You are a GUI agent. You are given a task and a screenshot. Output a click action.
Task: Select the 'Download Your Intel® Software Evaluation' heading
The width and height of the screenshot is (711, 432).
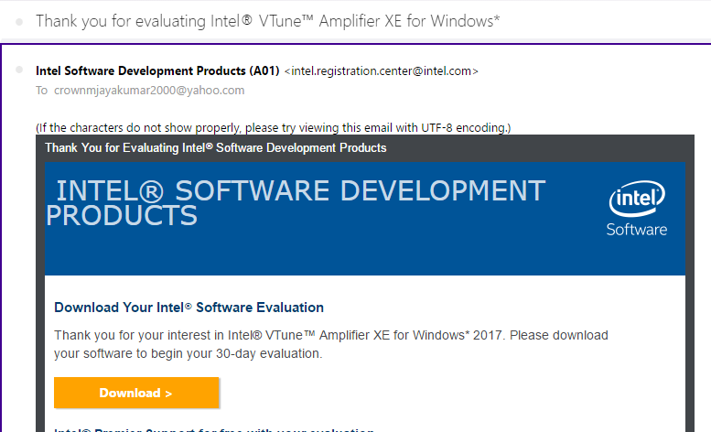click(189, 308)
